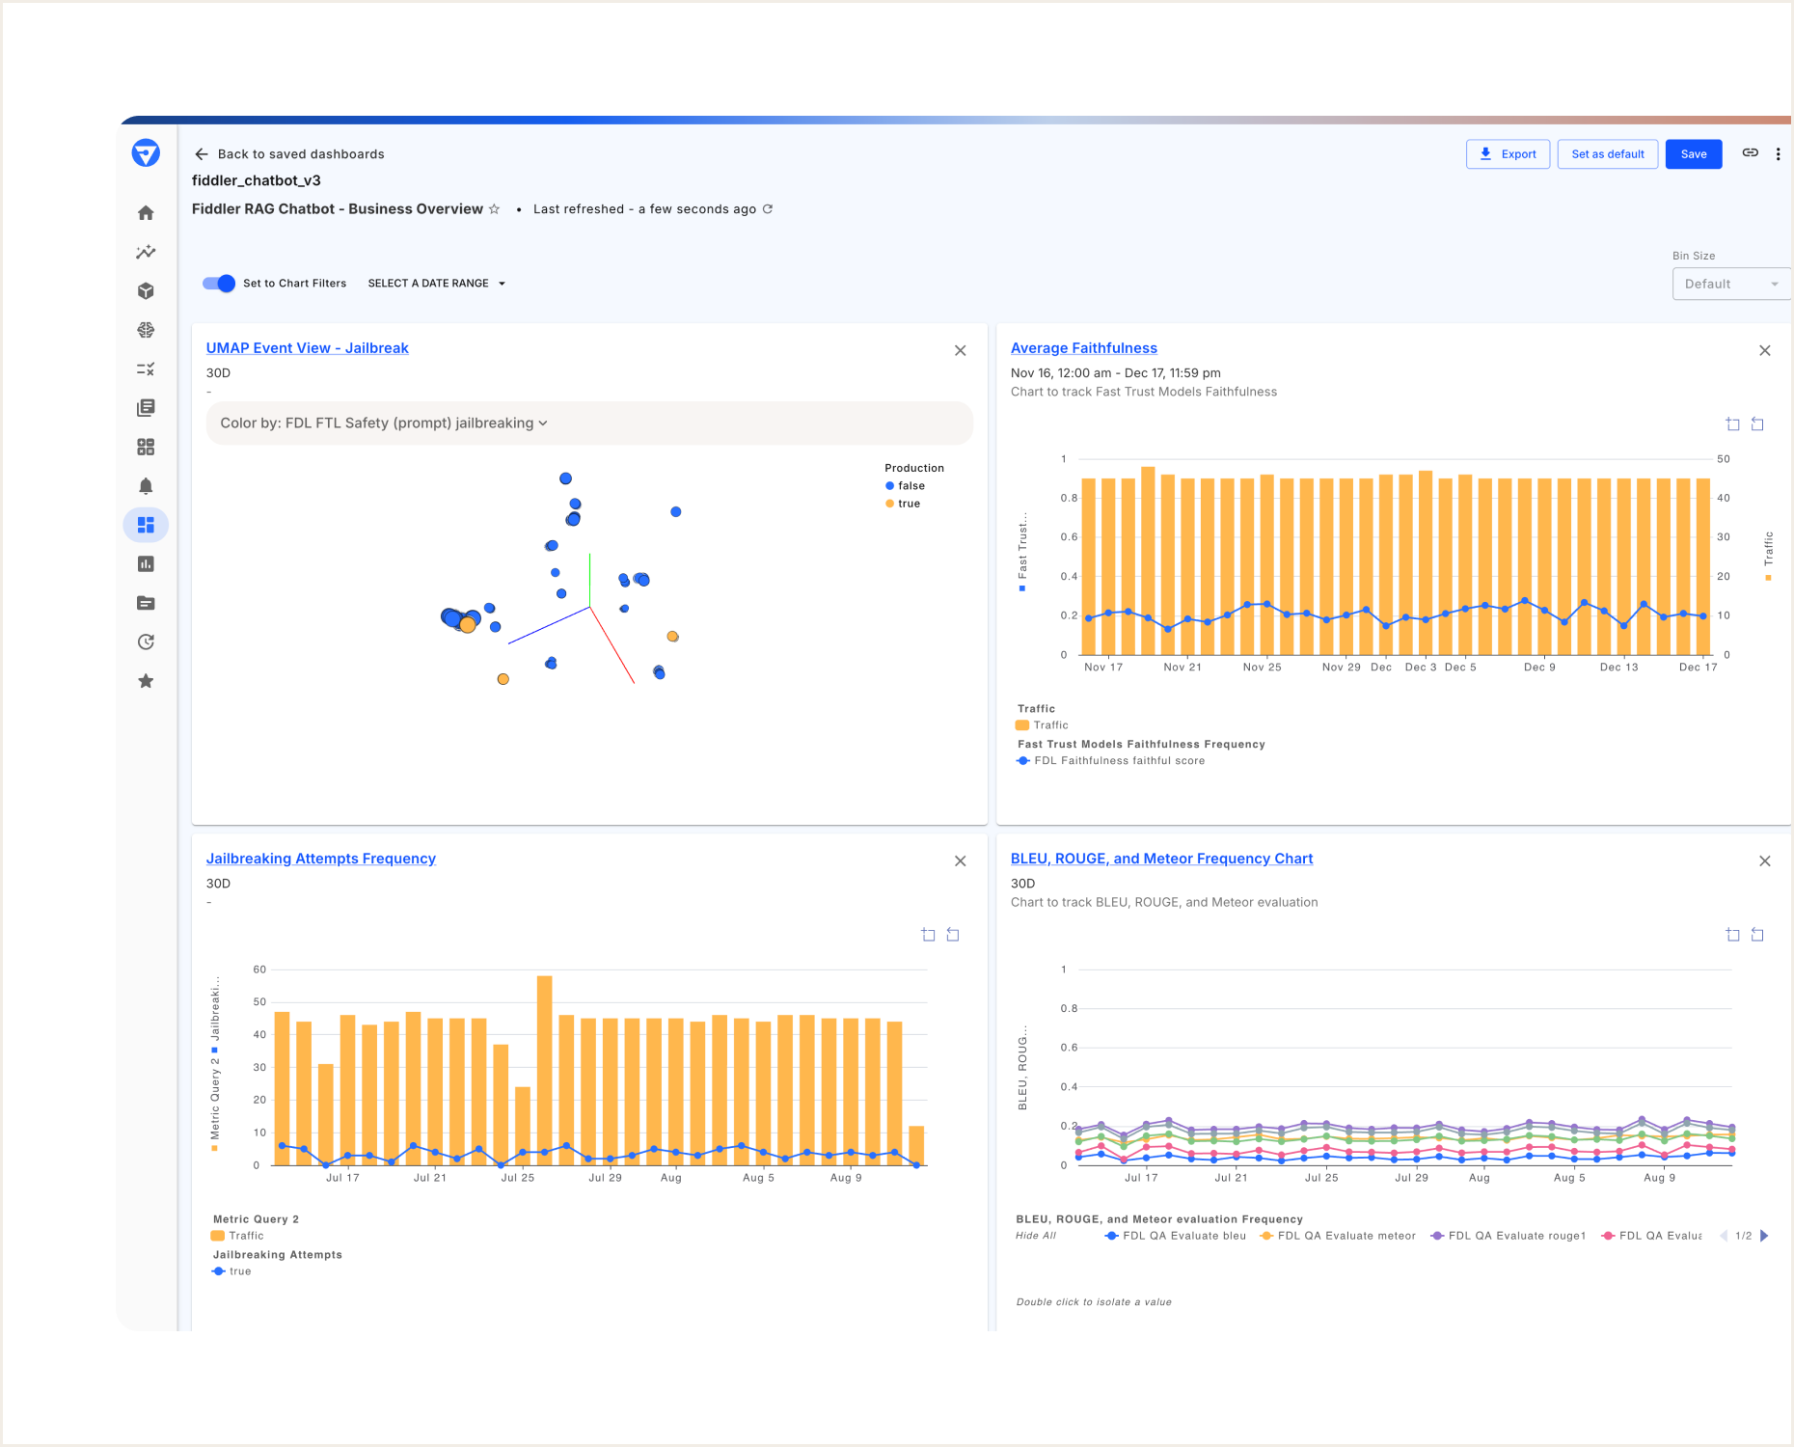Image resolution: width=1794 pixels, height=1447 pixels.
Task: Open the bar chart sidebar icon
Action: (146, 564)
